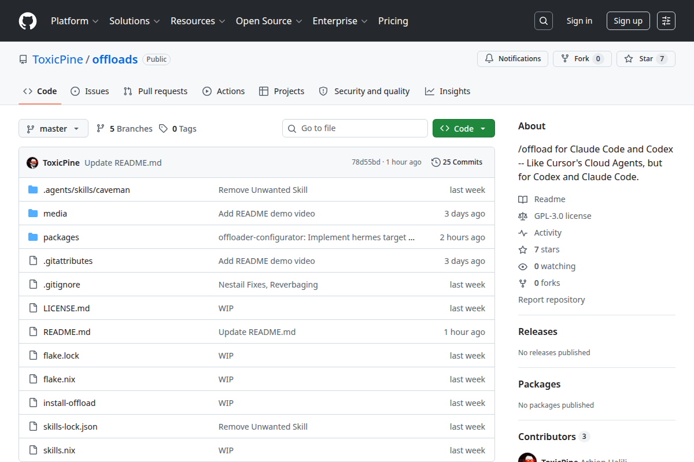Click the Notifications bell button
694x462 pixels.
click(512, 59)
